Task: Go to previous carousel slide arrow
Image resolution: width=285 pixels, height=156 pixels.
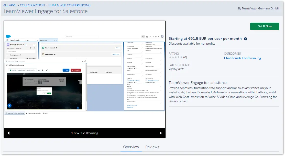Action: [8, 133]
